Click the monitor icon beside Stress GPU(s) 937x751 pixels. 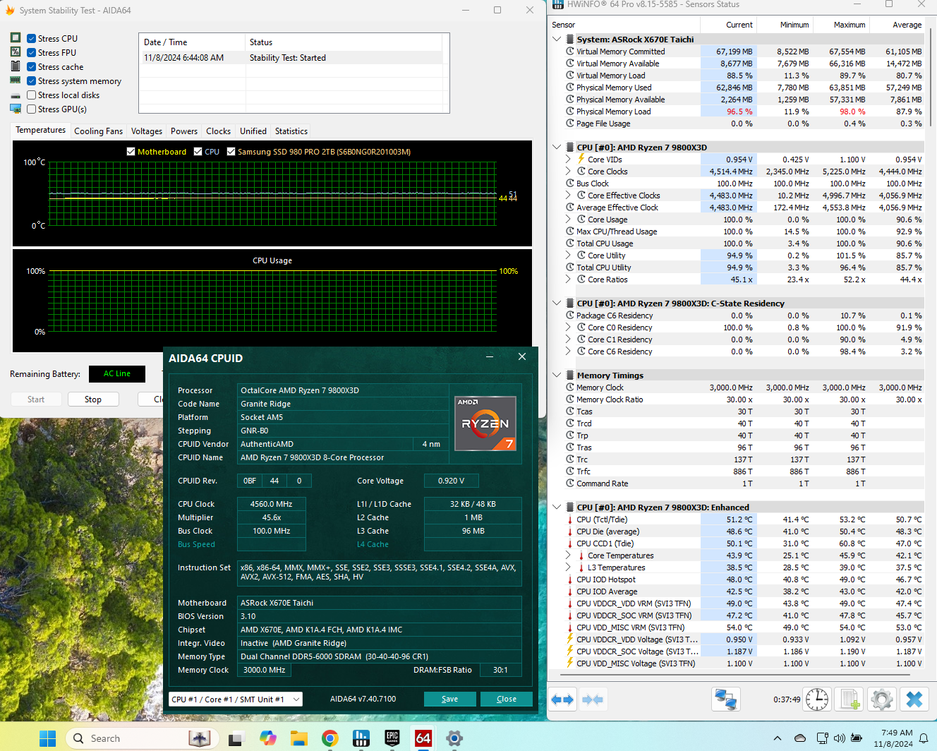tap(16, 109)
